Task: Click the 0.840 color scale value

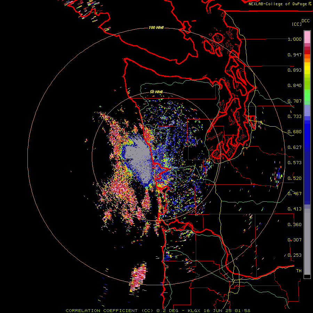Action: coord(295,86)
